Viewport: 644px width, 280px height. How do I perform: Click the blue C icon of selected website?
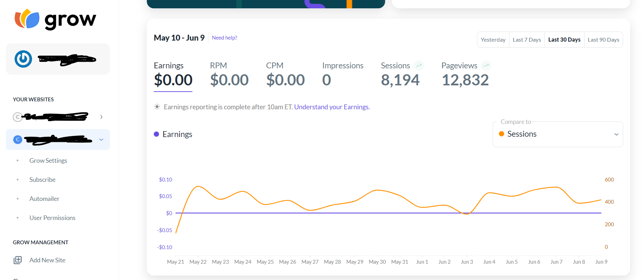pos(18,139)
